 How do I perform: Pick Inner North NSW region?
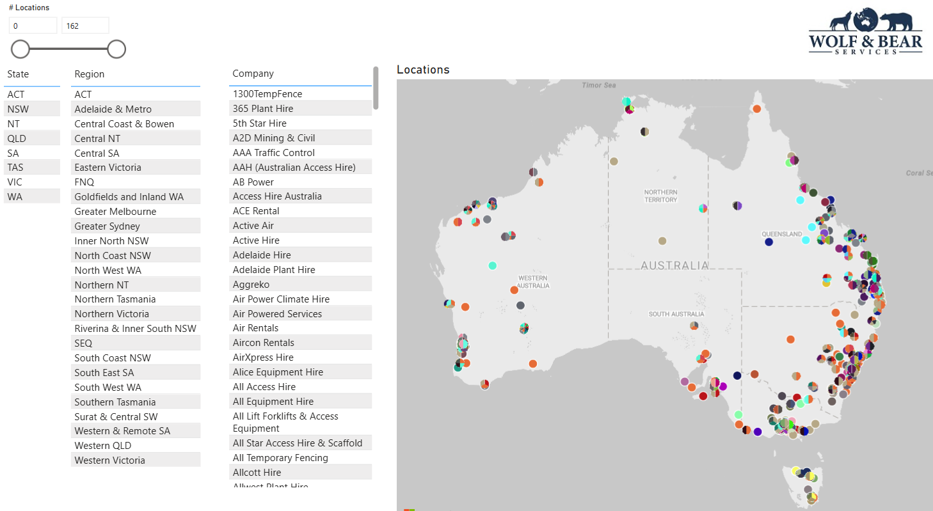click(136, 241)
